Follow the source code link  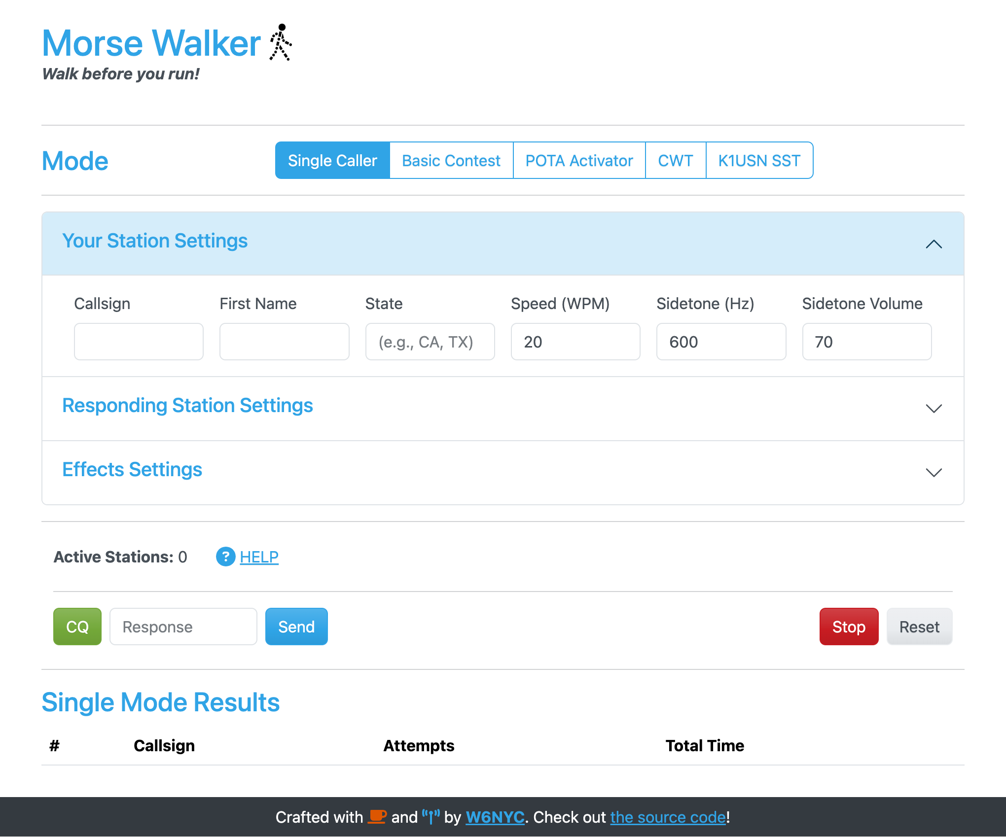pos(668,817)
